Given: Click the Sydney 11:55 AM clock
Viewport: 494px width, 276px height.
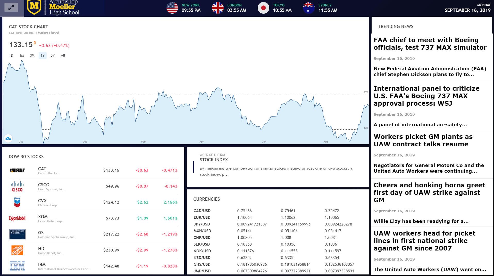Looking at the screenshot, I should click(328, 8).
